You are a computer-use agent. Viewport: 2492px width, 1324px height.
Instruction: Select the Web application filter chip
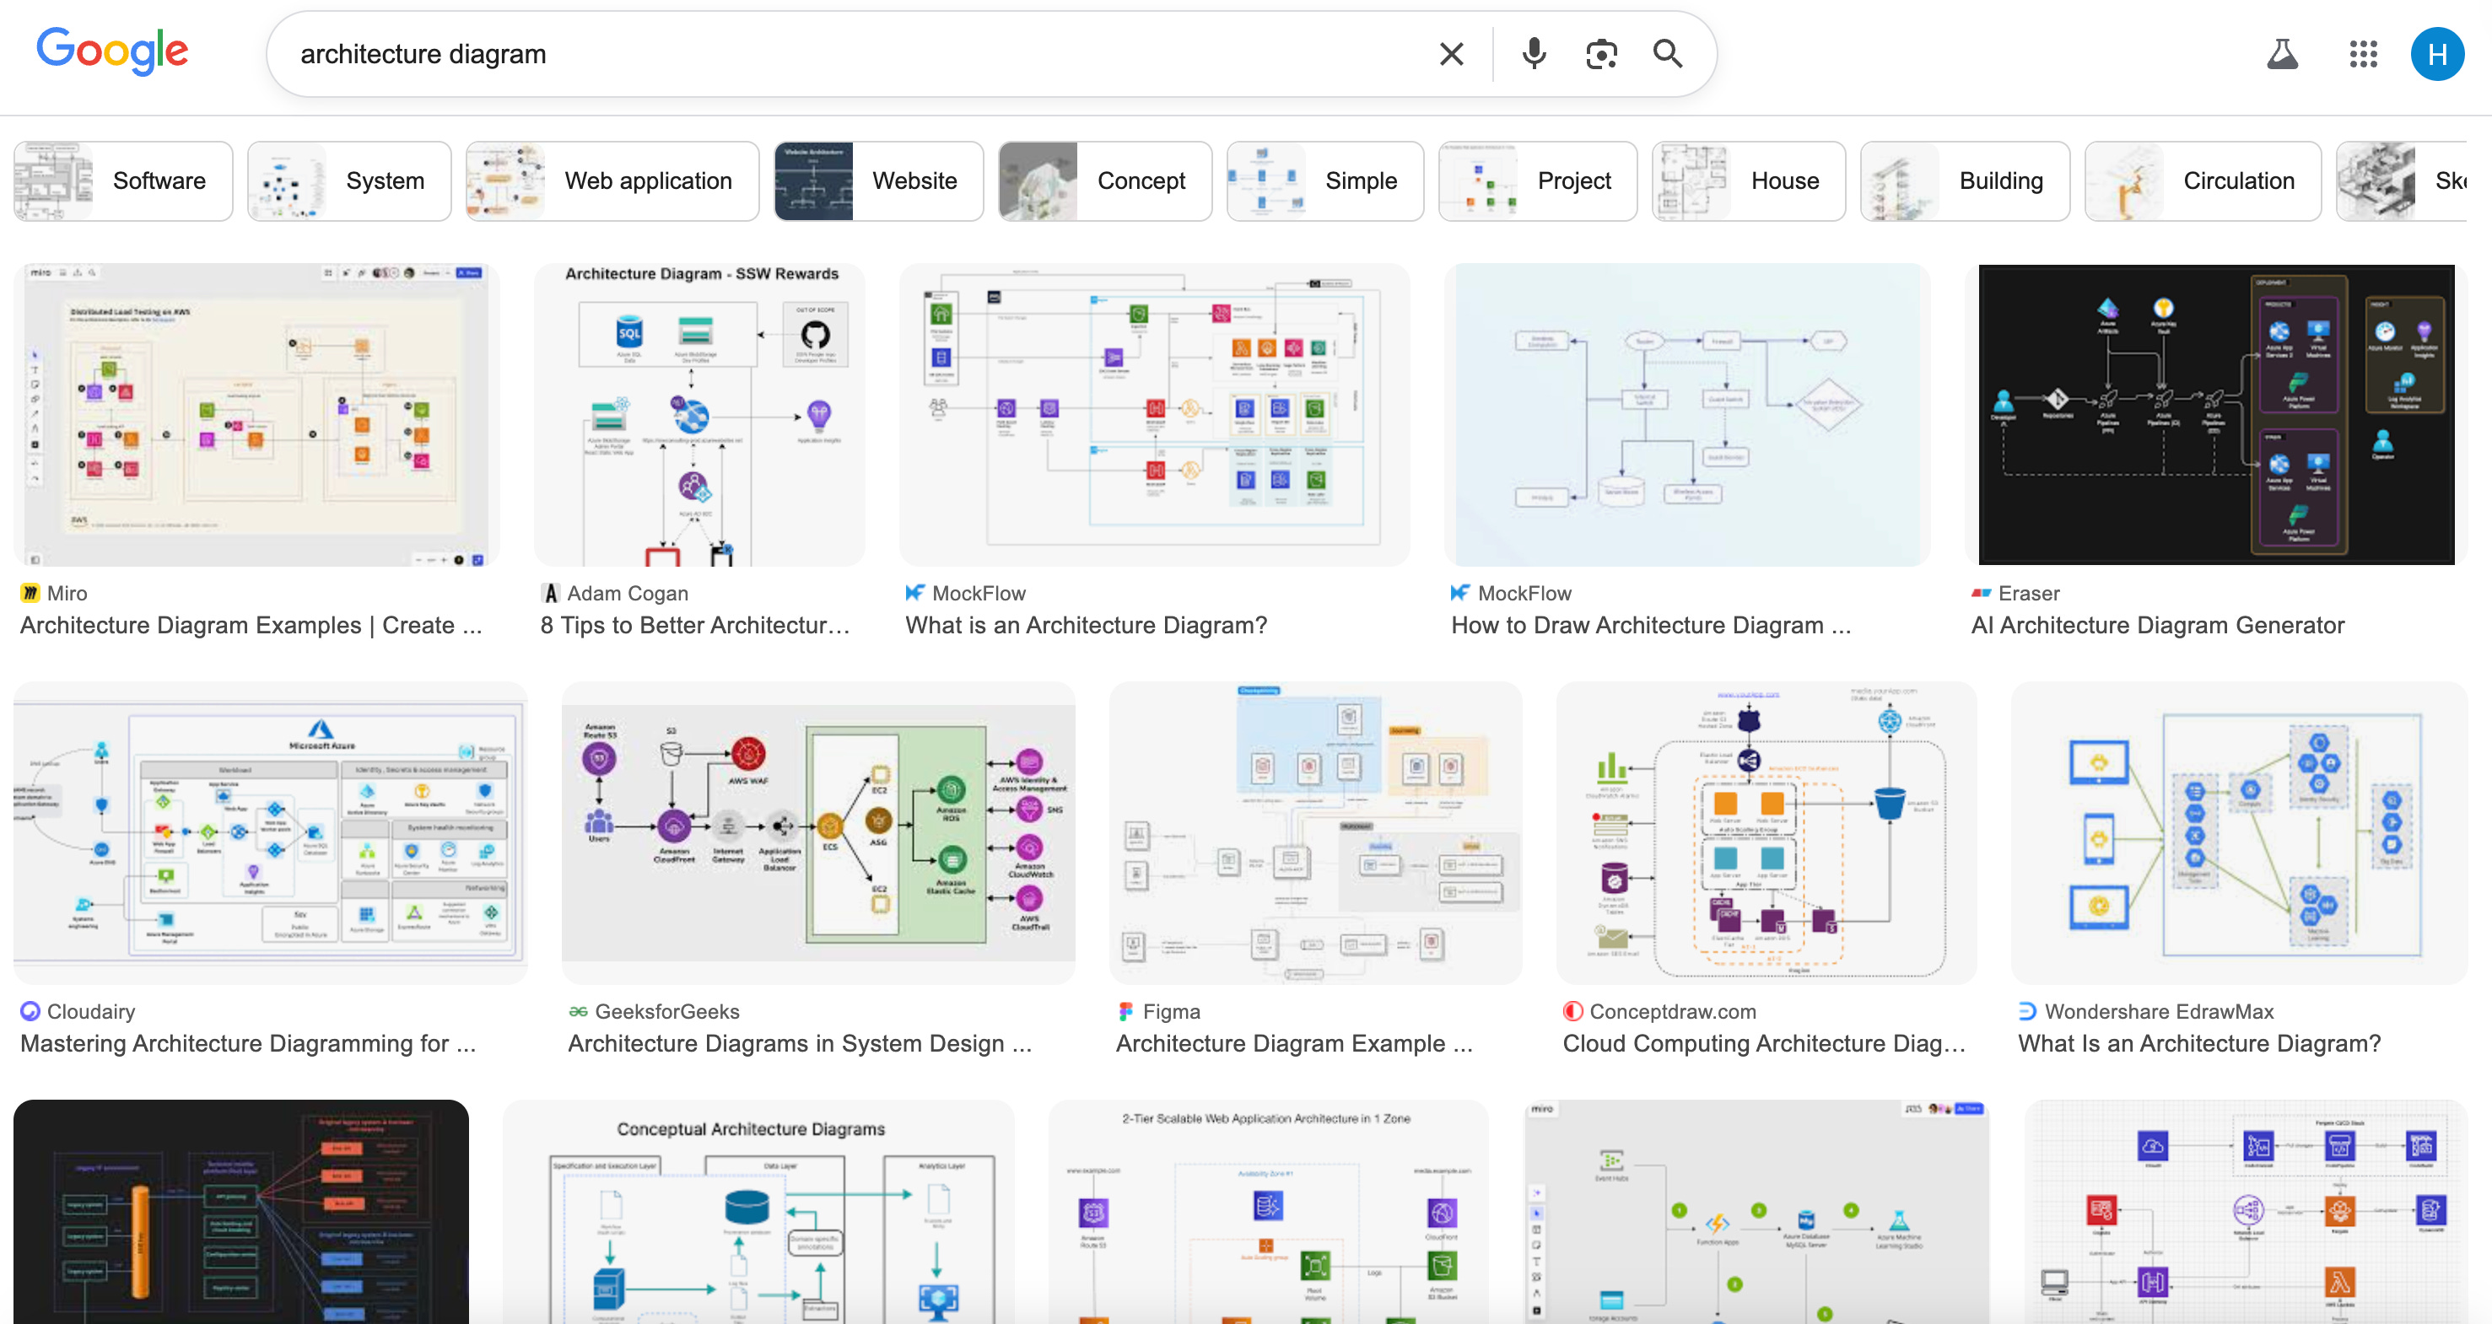612,180
